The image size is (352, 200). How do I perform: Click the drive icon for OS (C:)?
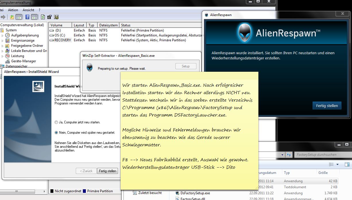coord(52,35)
